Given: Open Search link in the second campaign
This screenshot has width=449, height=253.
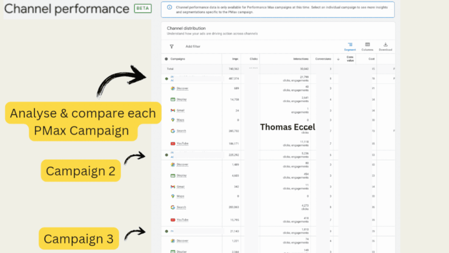Looking at the screenshot, I should (182, 207).
